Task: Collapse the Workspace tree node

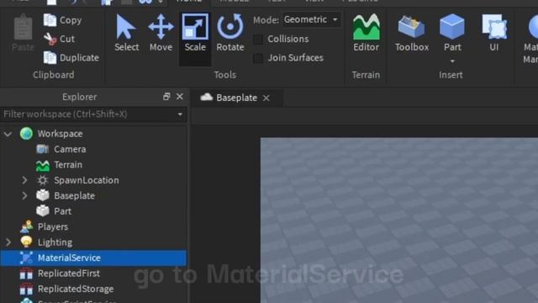Action: pos(8,134)
